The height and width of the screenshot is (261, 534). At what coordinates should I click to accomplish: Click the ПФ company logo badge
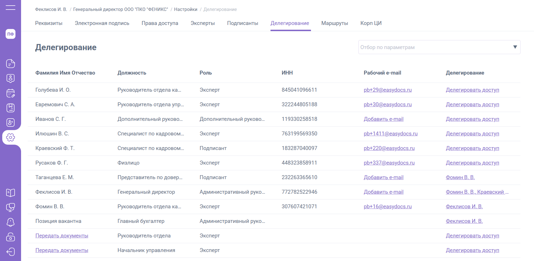point(10,34)
